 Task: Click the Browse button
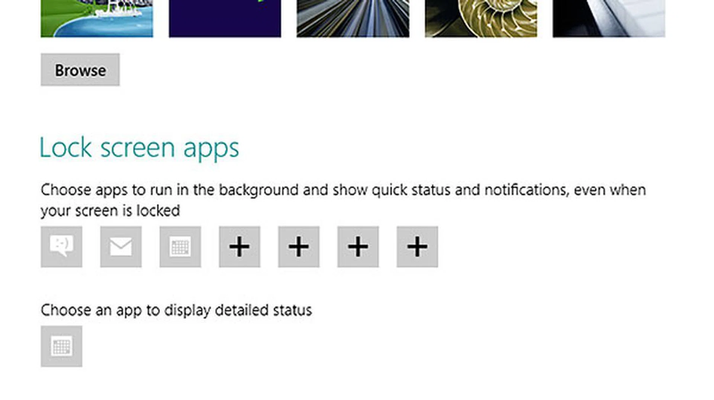pos(80,70)
